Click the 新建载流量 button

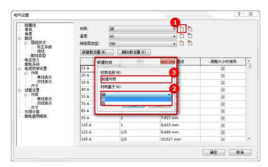(x=97, y=52)
